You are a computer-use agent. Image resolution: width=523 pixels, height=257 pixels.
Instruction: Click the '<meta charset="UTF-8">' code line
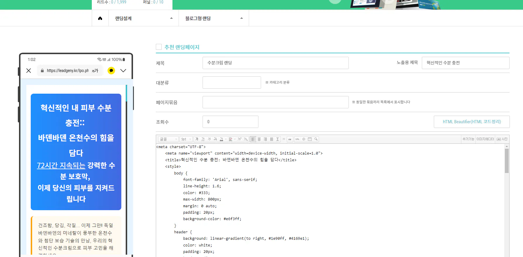(x=181, y=147)
